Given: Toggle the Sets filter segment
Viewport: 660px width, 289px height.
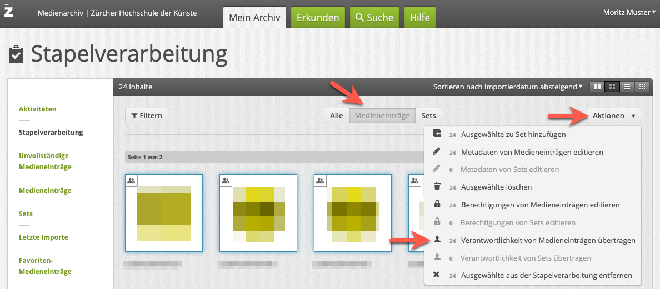Looking at the screenshot, I should [428, 115].
